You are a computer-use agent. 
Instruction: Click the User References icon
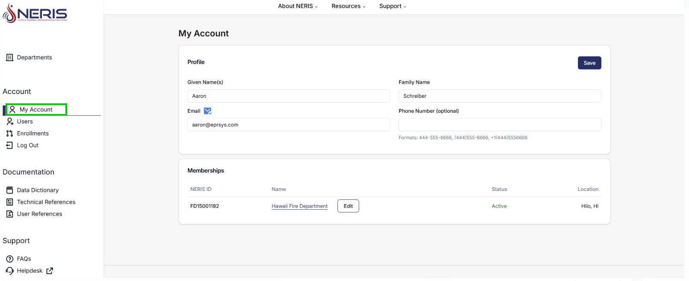pos(9,214)
